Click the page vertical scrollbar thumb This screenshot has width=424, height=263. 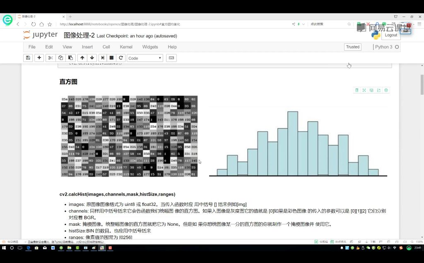[x=422, y=84]
